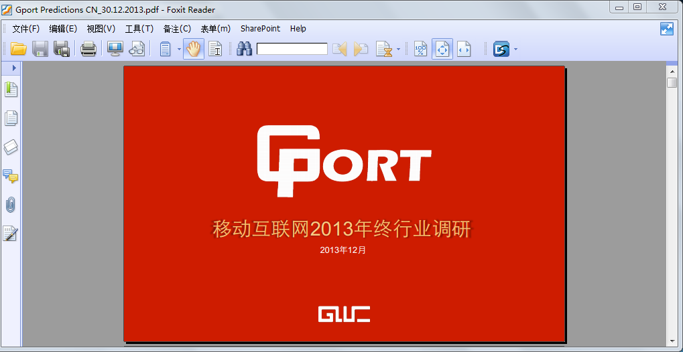The image size is (683, 352).
Task: Open the 文件(F) menu
Action: tap(25, 29)
